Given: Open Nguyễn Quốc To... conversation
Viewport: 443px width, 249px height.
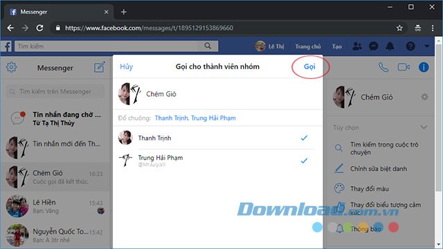Looking at the screenshot, I should click(x=55, y=235).
